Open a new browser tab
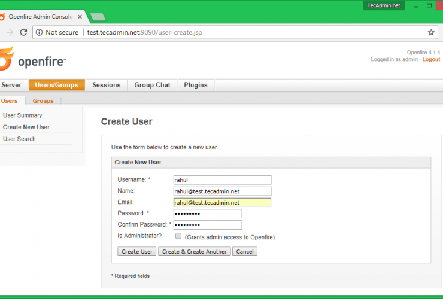443x299 pixels. [x=98, y=17]
